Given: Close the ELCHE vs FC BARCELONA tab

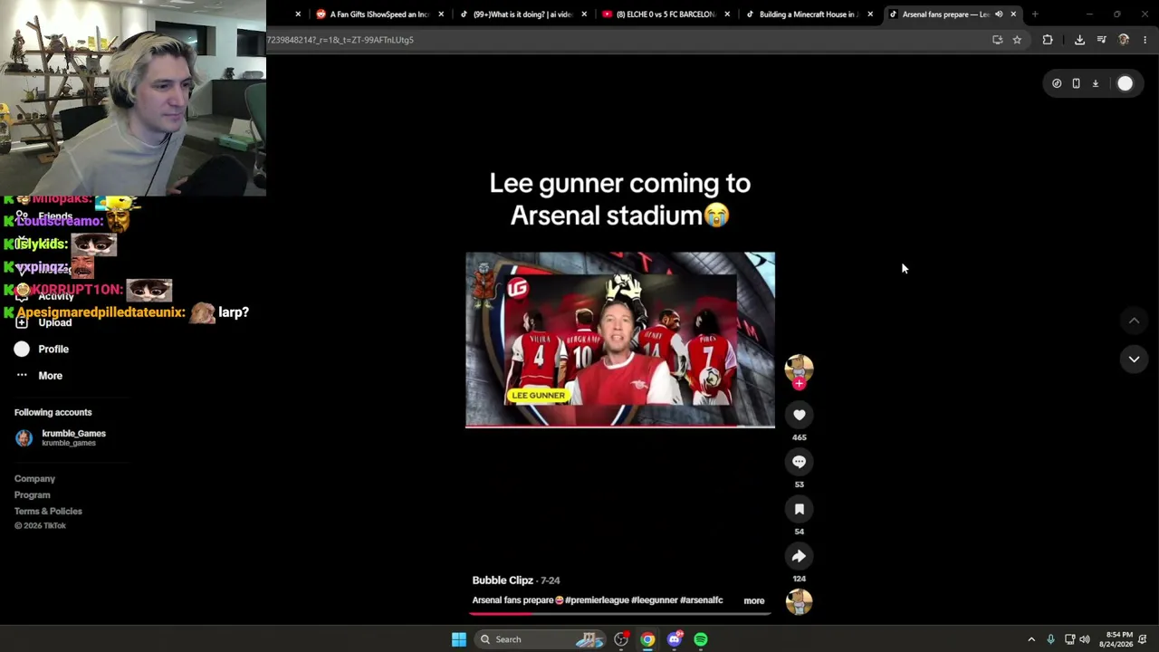Looking at the screenshot, I should [x=727, y=14].
